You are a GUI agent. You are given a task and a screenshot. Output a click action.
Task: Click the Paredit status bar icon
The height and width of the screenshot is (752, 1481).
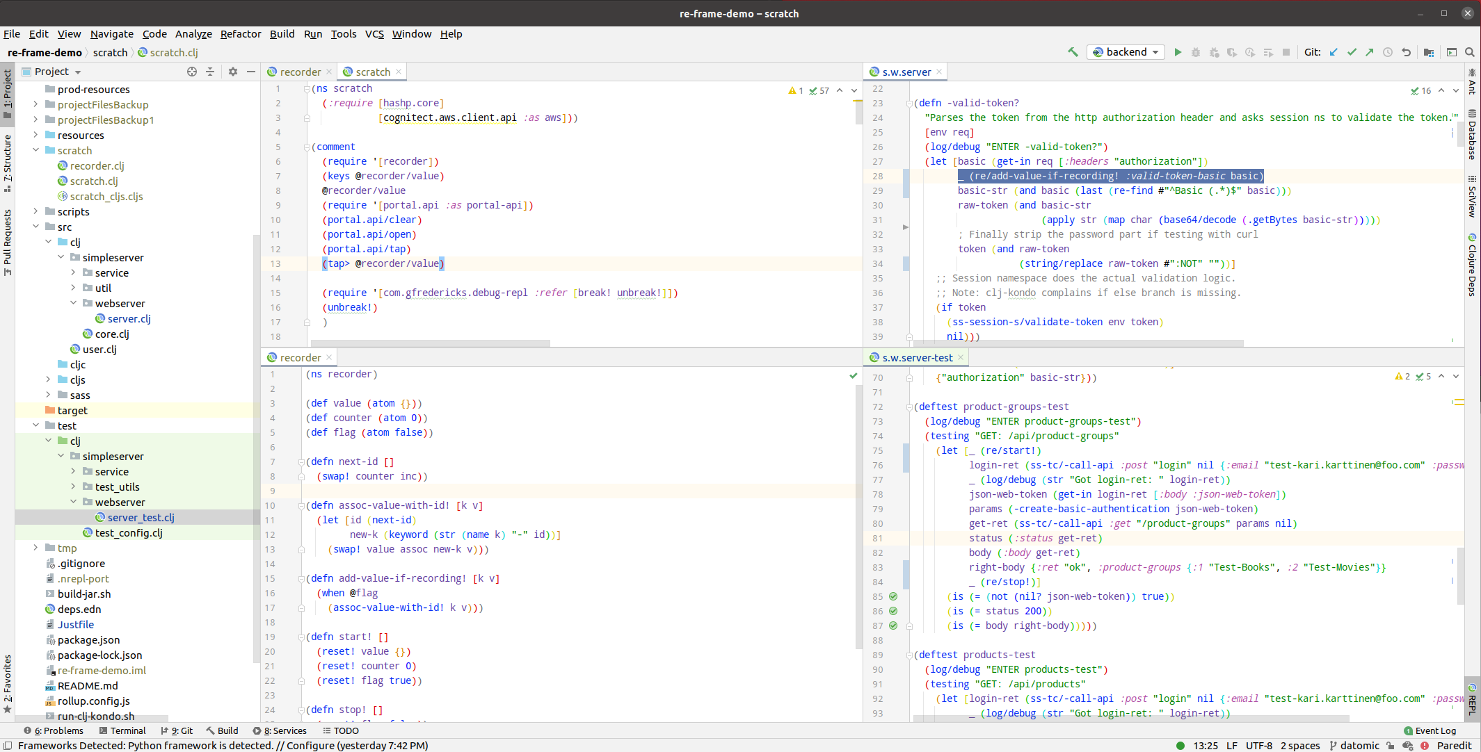click(x=1455, y=745)
